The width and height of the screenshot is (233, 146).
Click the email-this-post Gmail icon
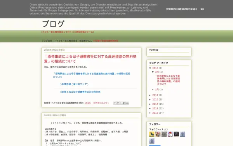[115, 103]
